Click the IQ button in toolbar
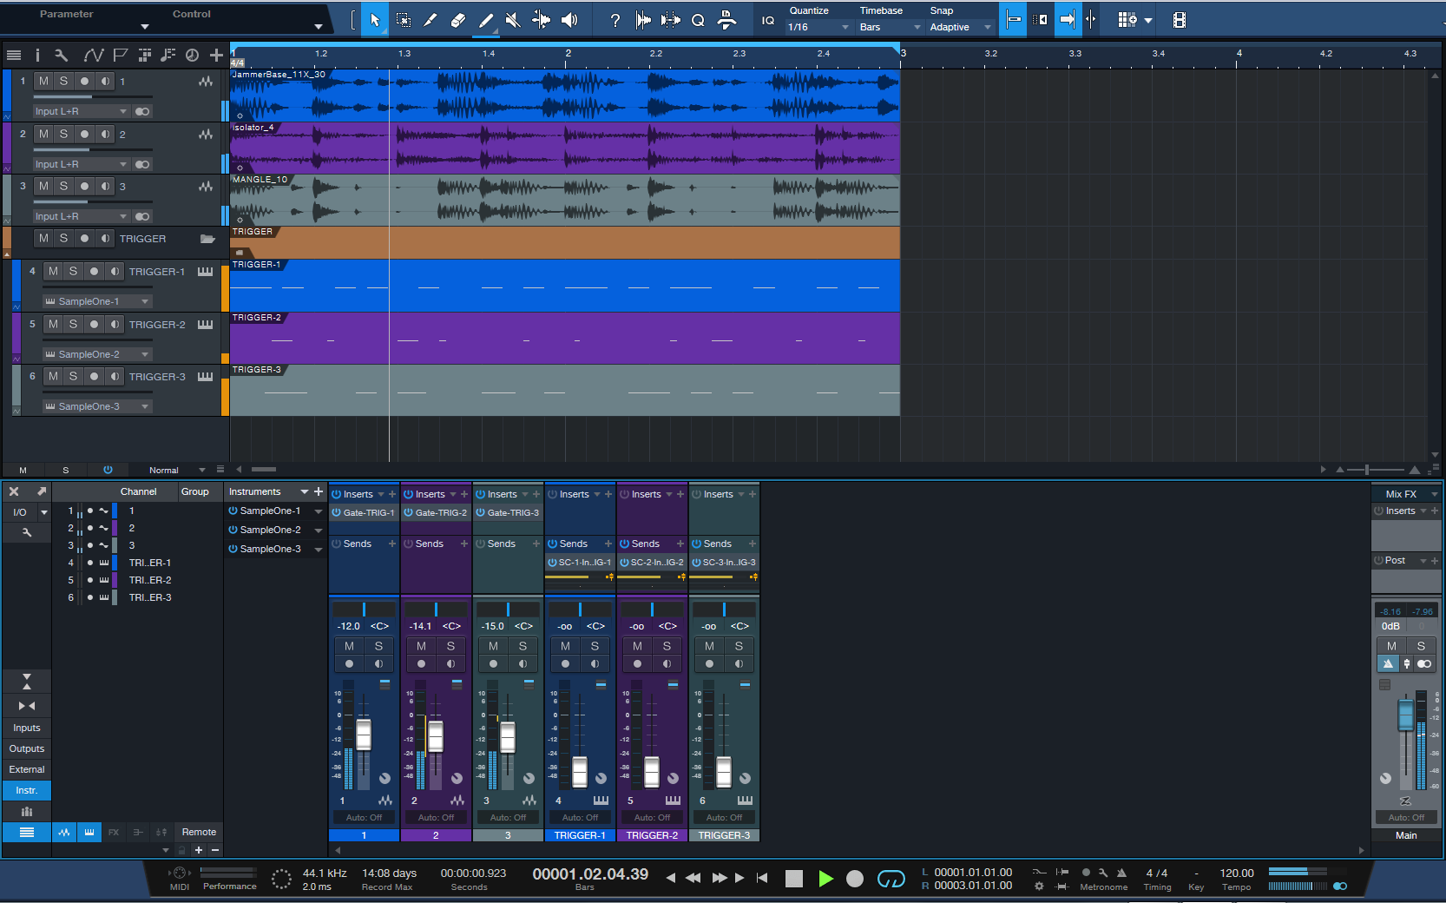This screenshot has height=903, width=1446. tap(768, 20)
